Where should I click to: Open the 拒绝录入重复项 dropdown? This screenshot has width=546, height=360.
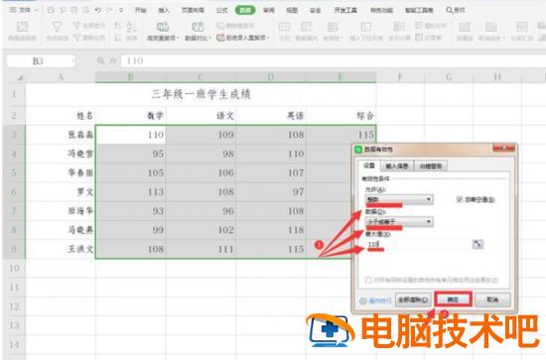tap(243, 38)
